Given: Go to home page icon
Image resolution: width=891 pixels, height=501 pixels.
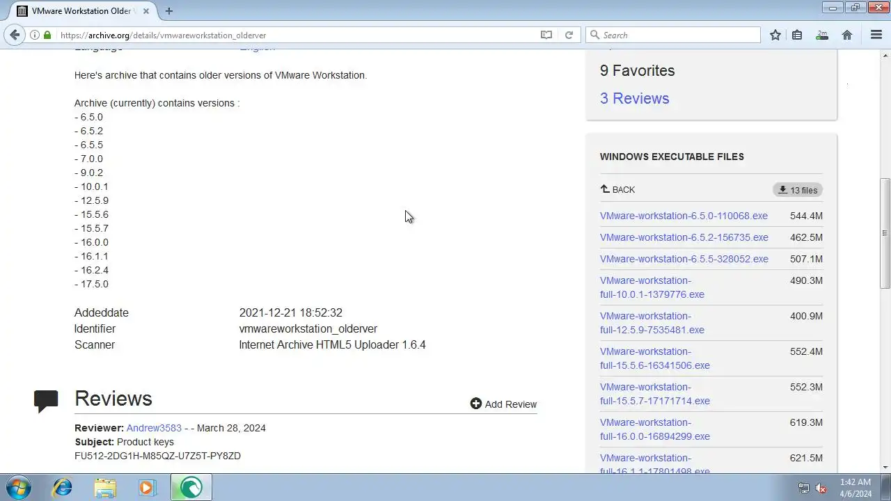Looking at the screenshot, I should point(847,35).
